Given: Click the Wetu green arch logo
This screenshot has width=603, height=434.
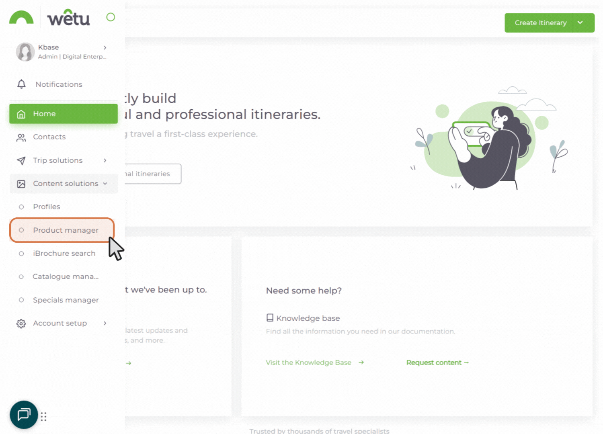Looking at the screenshot, I should (x=21, y=18).
